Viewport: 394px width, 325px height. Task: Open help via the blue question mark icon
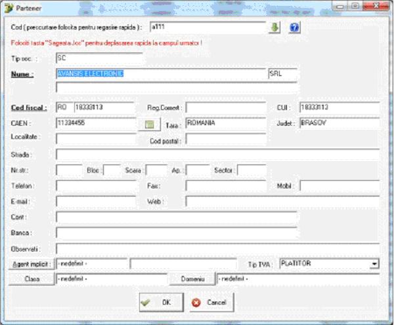(x=295, y=28)
